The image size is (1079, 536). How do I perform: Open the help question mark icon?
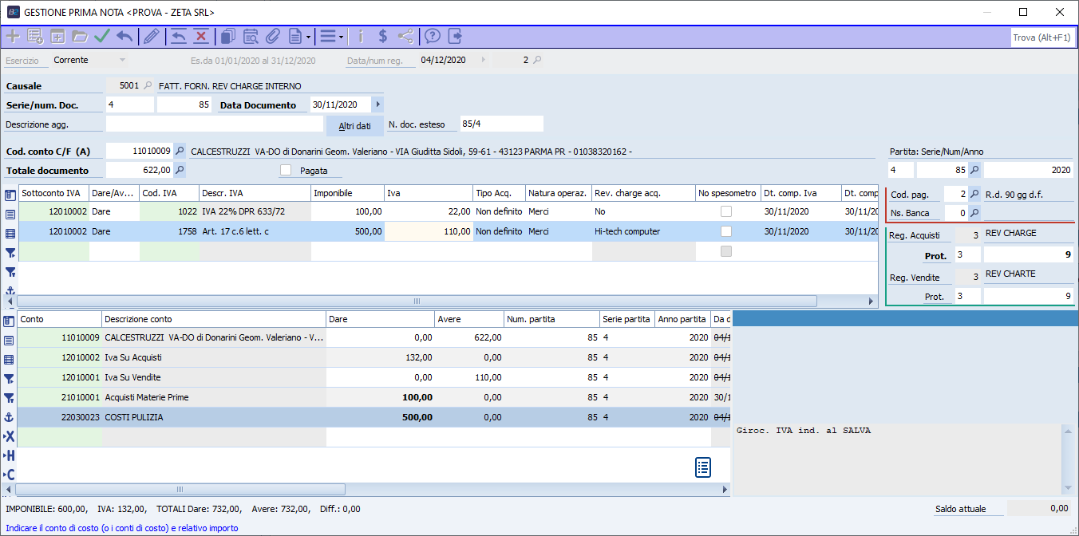pos(433,36)
